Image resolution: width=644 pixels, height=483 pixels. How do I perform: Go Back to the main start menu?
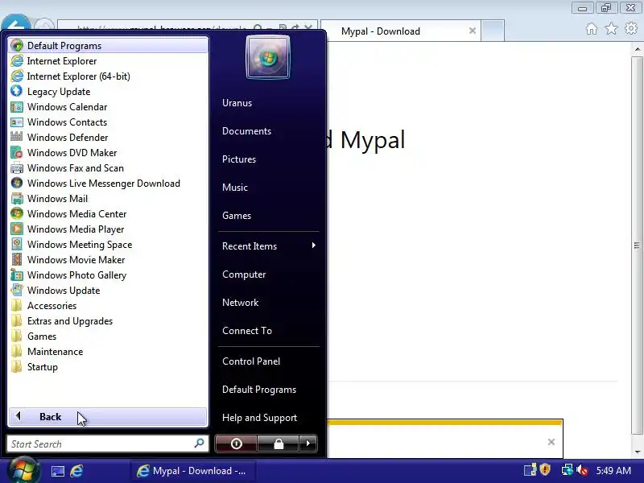108,417
